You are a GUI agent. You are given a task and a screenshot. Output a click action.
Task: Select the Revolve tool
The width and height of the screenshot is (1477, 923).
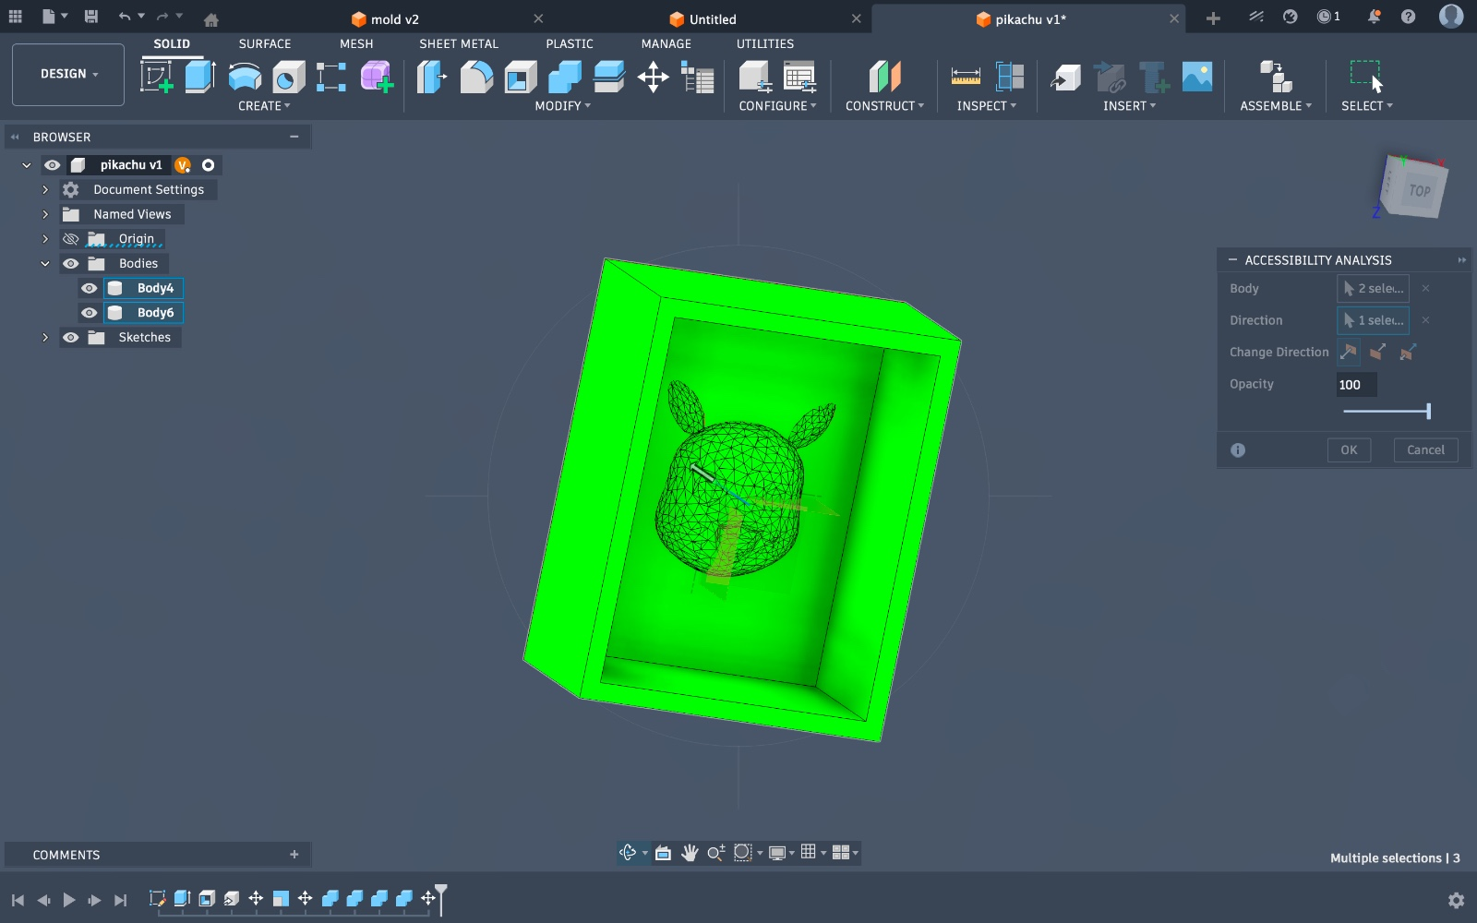245,77
